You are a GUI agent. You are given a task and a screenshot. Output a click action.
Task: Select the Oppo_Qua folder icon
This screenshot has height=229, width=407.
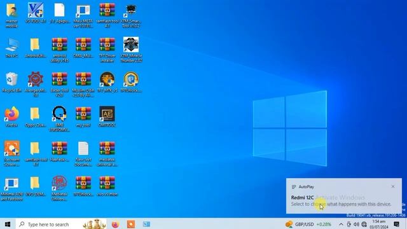[x=35, y=114]
